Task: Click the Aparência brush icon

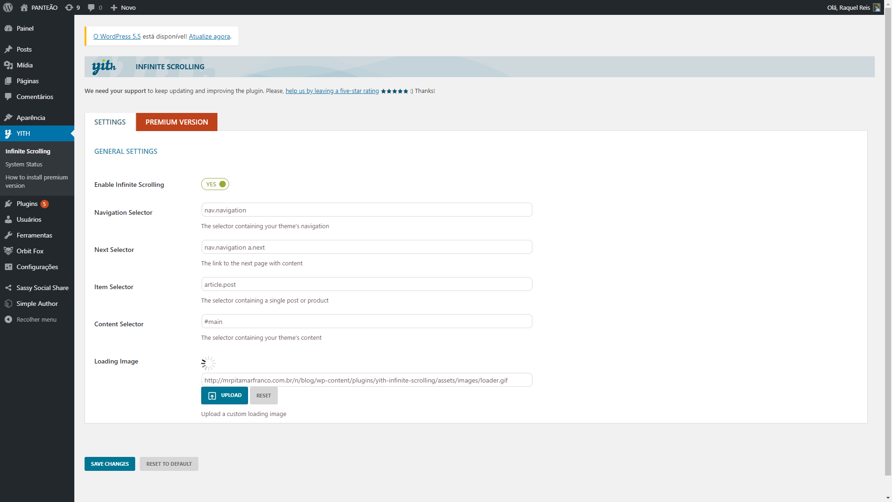Action: (8, 118)
